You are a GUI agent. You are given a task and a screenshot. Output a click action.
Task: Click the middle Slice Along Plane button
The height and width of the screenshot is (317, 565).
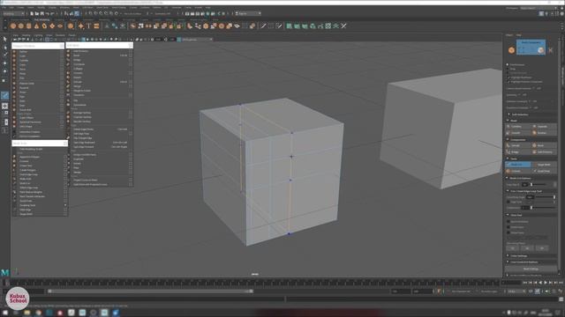[x=527, y=248]
